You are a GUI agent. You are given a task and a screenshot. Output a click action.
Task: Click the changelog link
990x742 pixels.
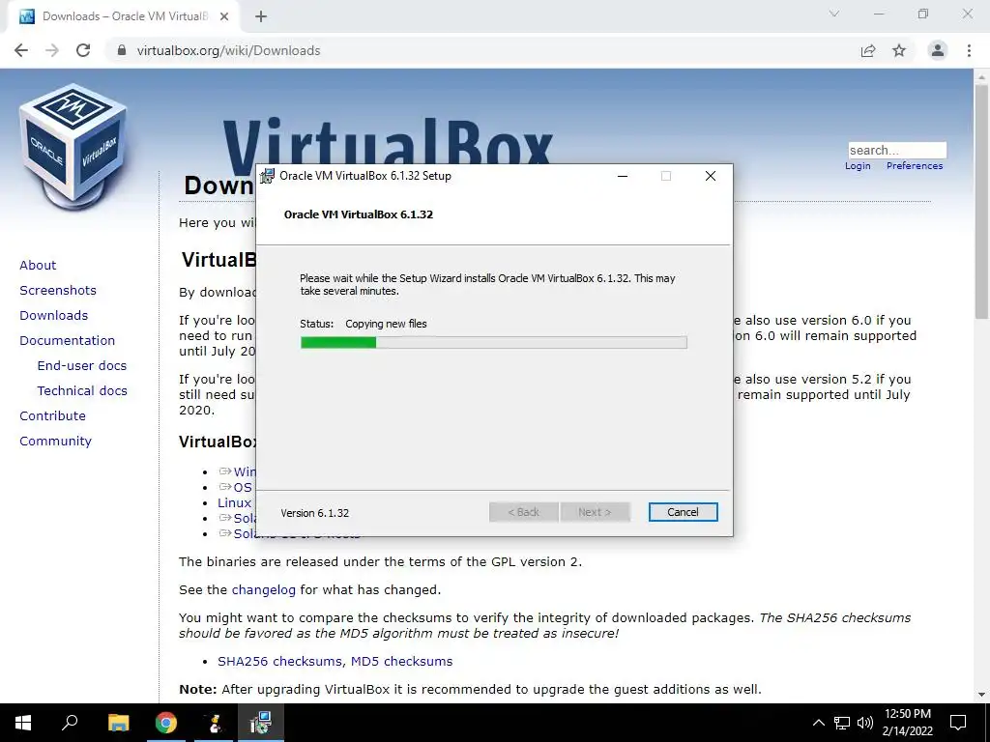263,590
